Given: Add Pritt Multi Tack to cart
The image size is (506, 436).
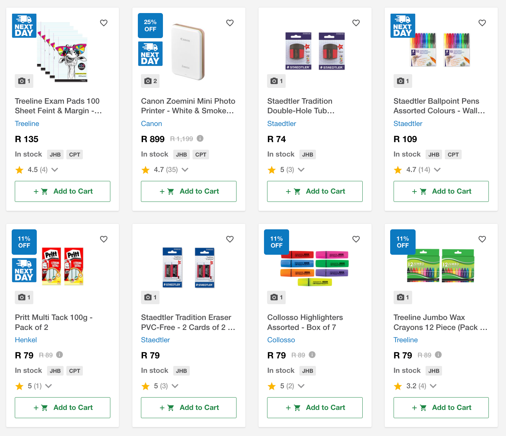Looking at the screenshot, I should pos(62,408).
